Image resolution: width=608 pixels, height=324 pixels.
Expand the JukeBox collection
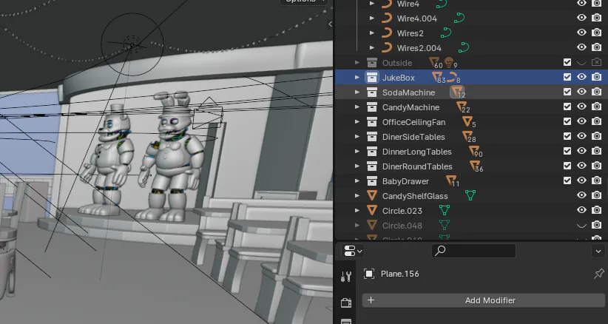[x=357, y=78]
